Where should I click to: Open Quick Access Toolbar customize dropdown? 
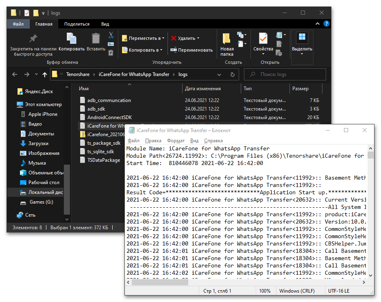(x=43, y=13)
